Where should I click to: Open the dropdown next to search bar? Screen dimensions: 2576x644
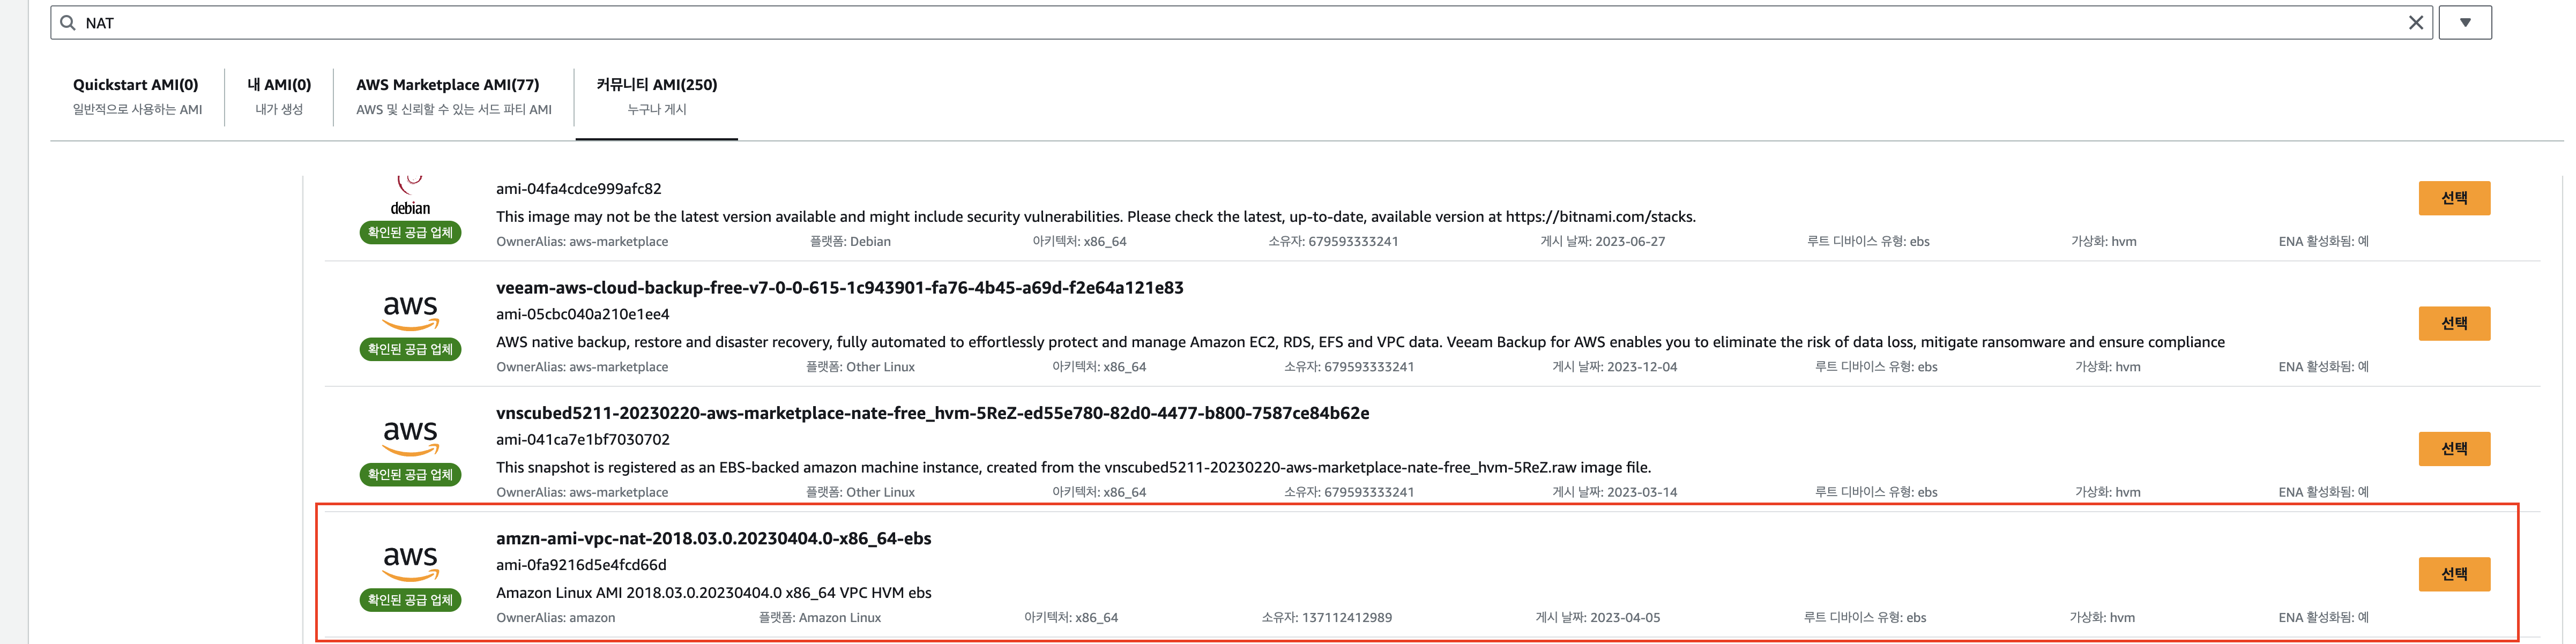click(2464, 23)
